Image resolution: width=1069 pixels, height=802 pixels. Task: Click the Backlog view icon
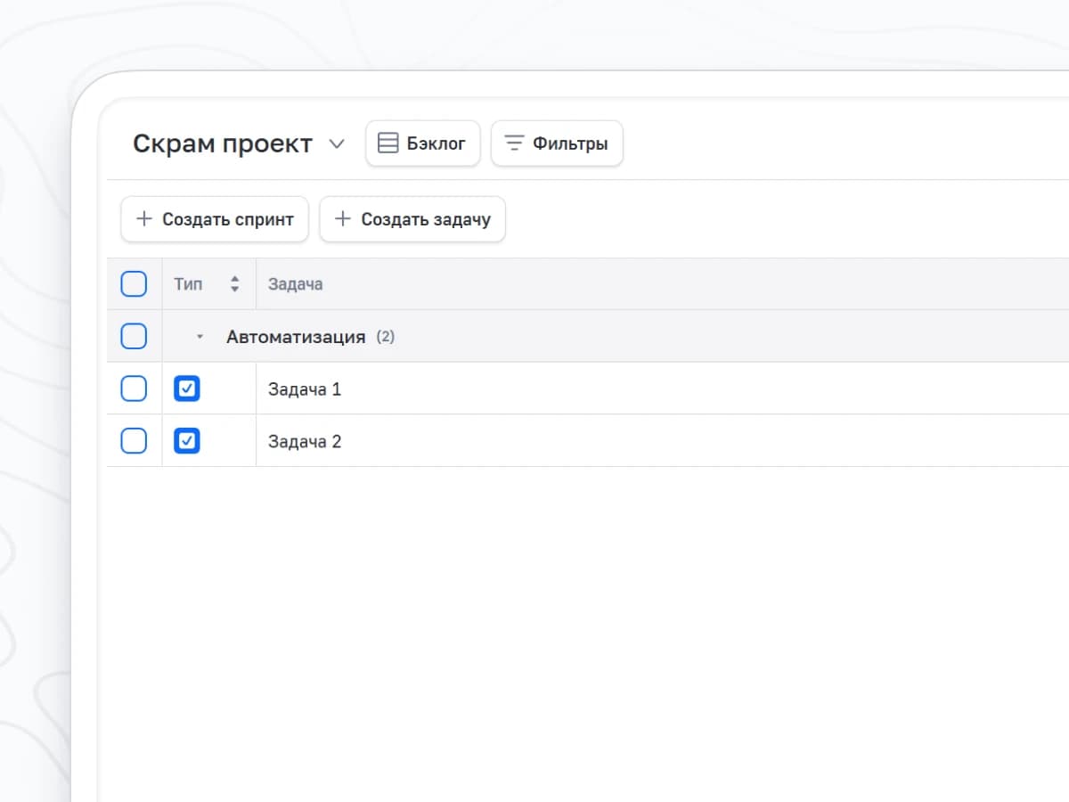[x=388, y=143]
